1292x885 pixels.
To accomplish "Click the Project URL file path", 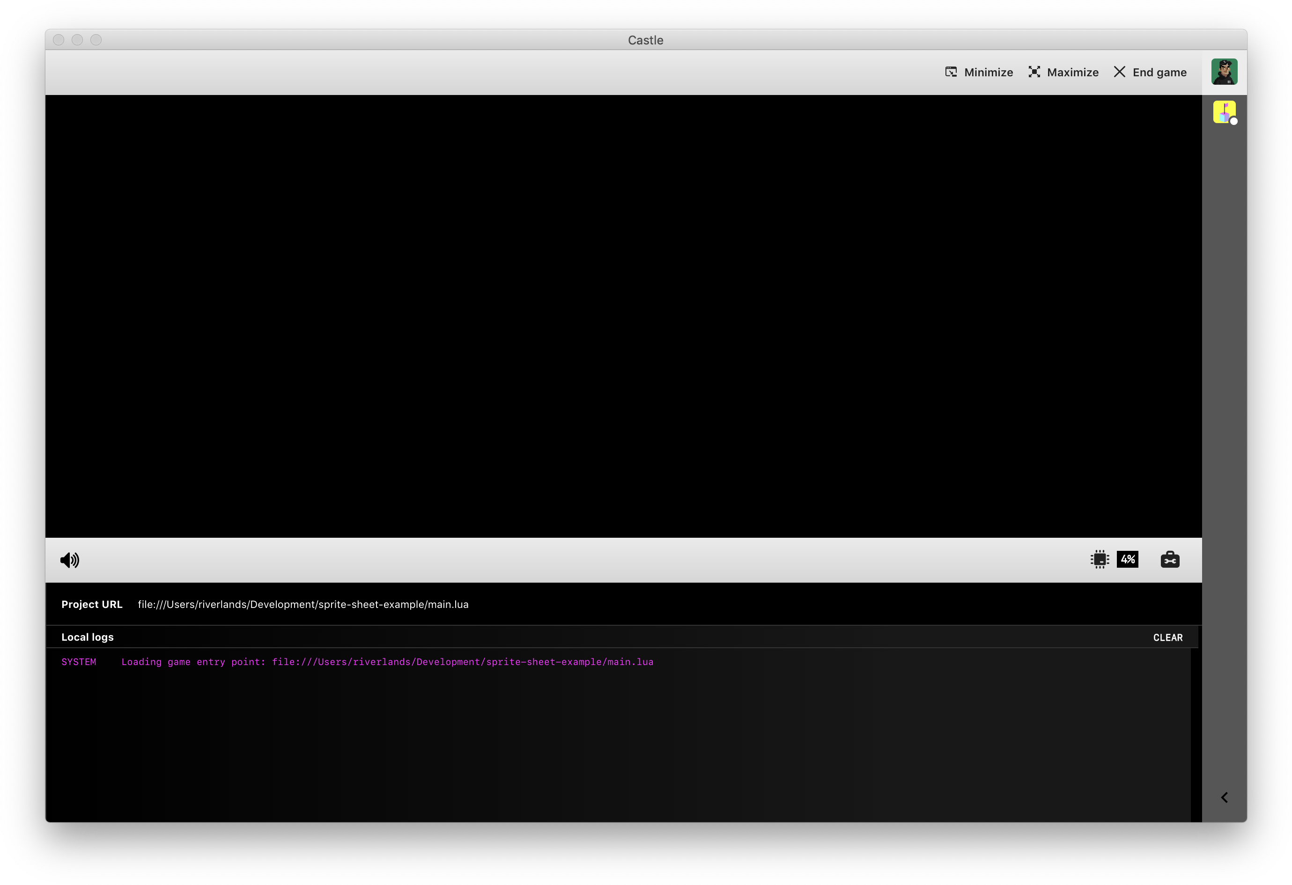I will 303,605.
